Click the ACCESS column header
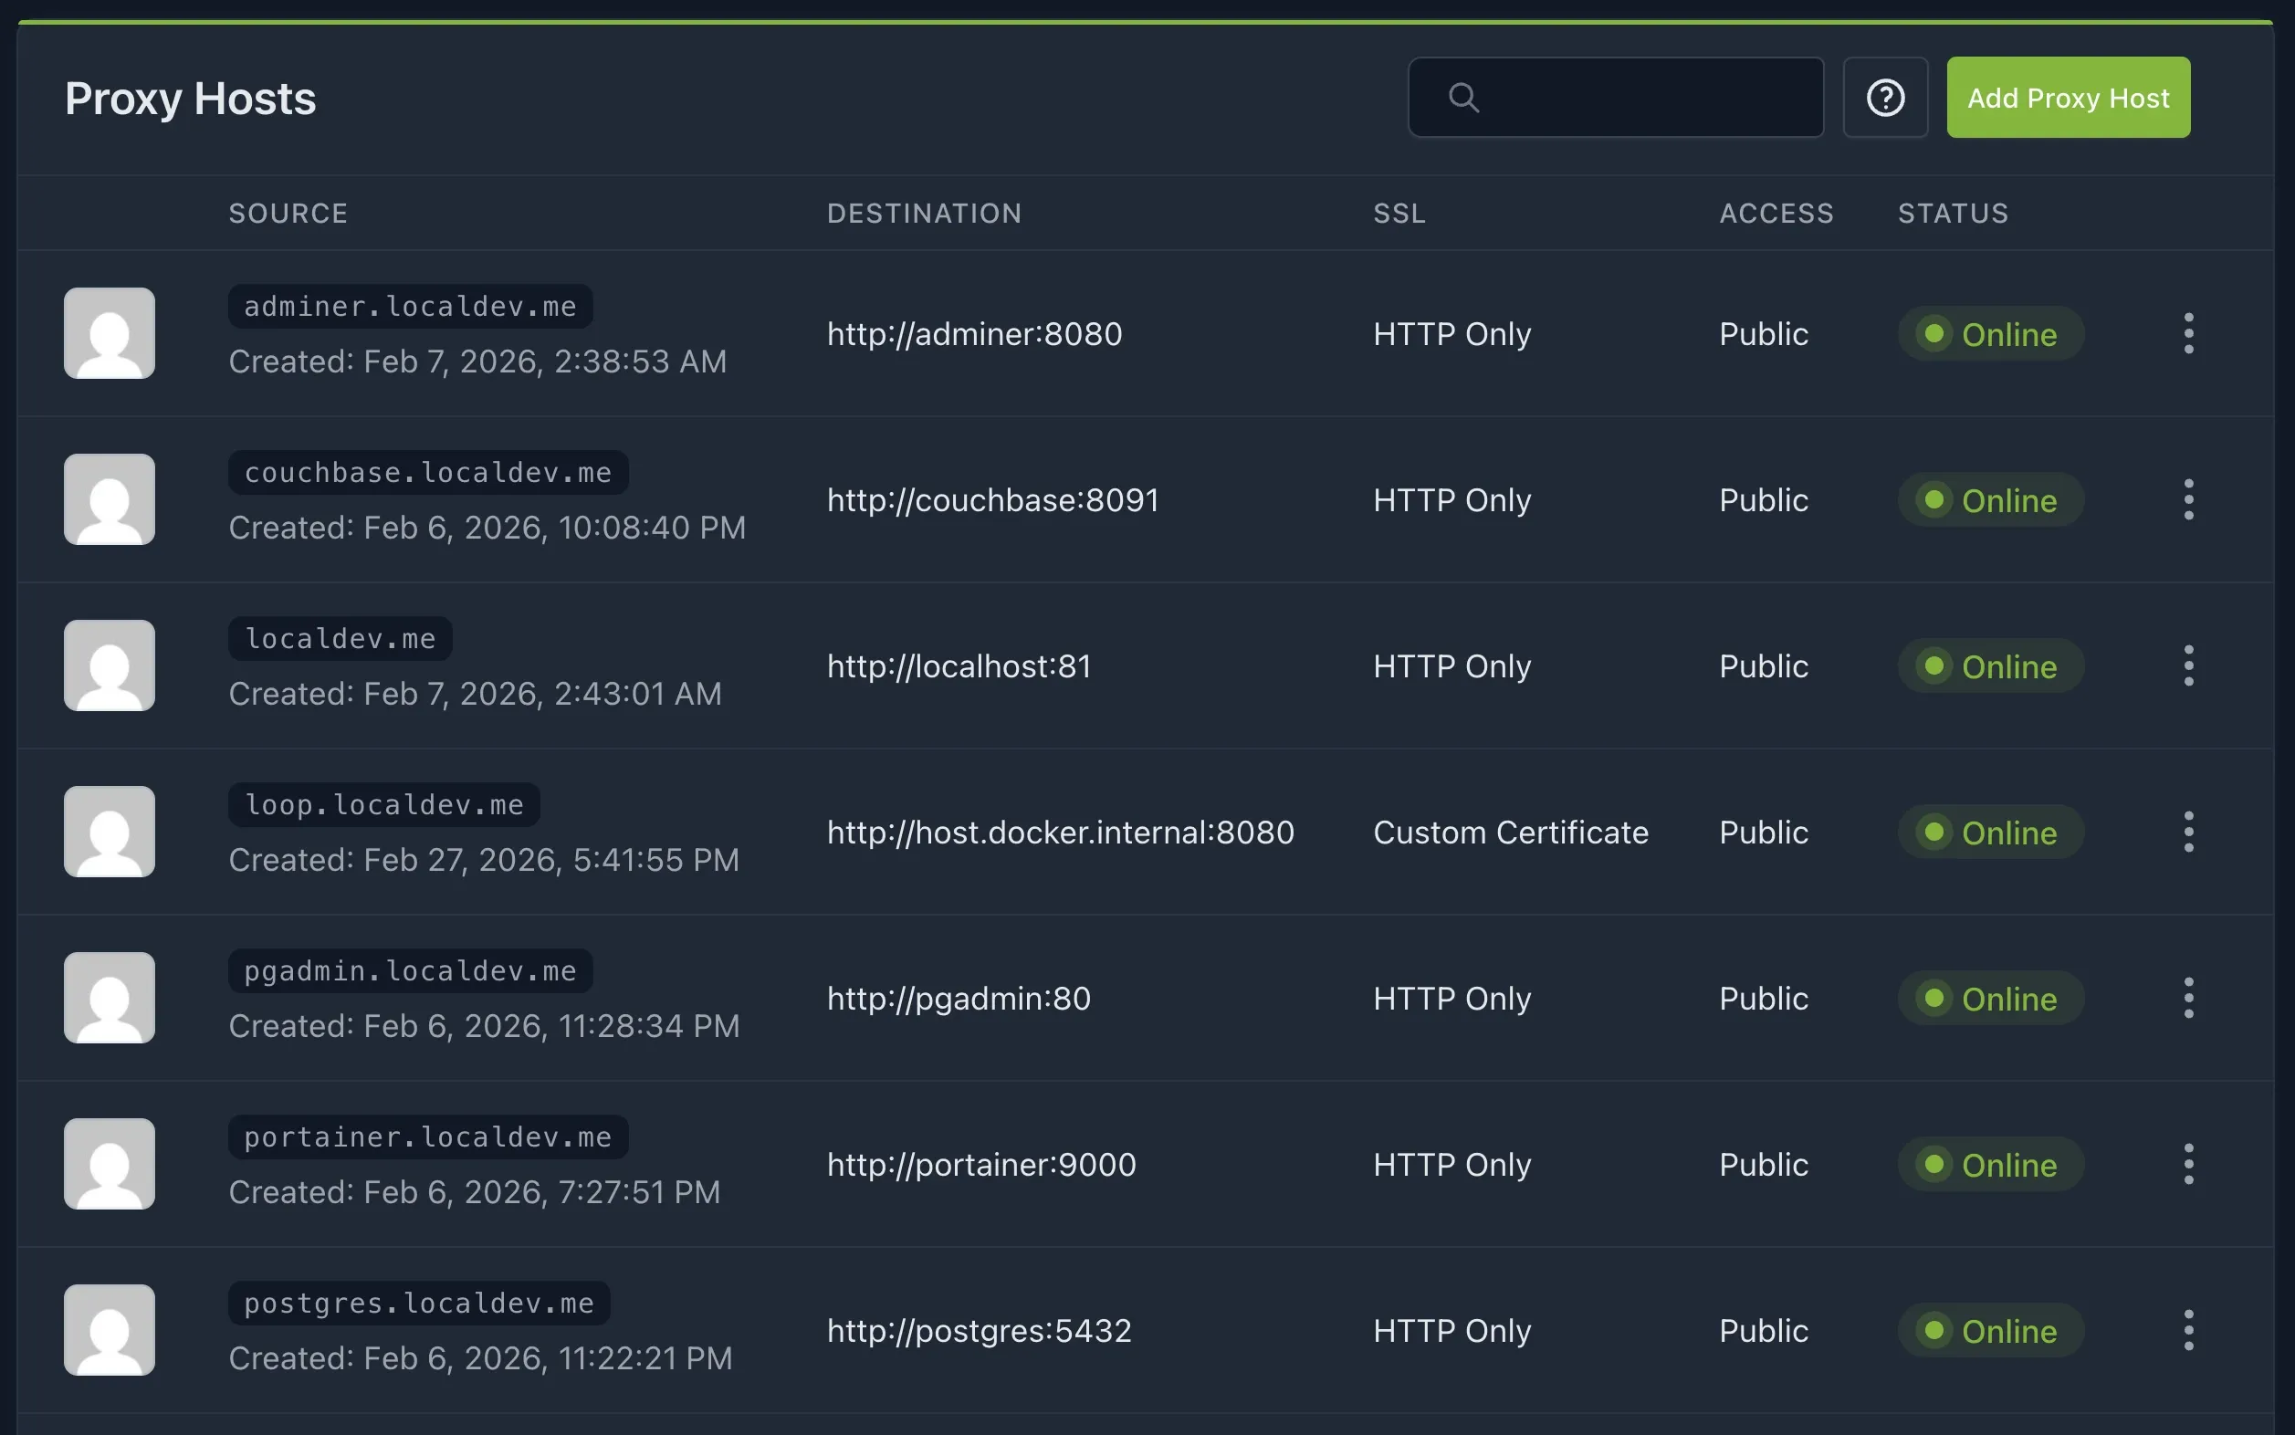 (1776, 214)
